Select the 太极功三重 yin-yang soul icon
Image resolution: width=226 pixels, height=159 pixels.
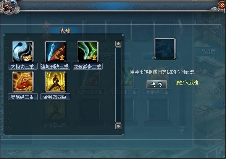23,51
